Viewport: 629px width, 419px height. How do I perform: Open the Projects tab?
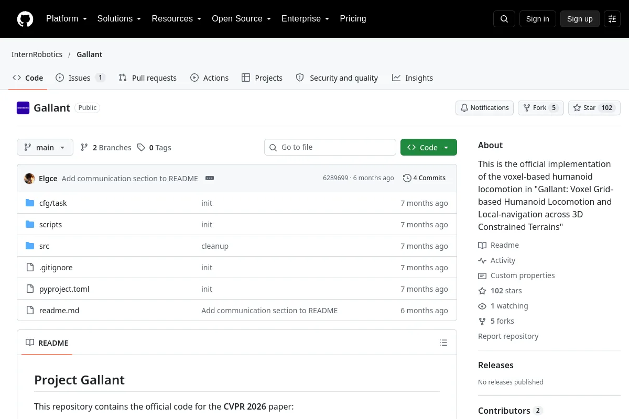(262, 78)
